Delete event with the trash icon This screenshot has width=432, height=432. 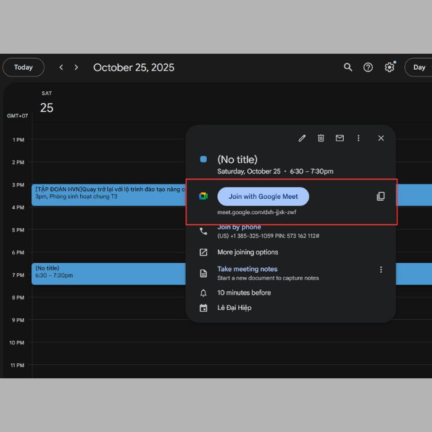tap(321, 138)
